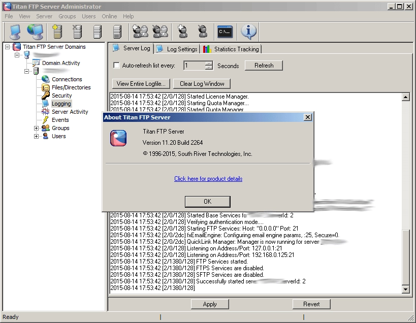Open the Help menu

point(128,16)
